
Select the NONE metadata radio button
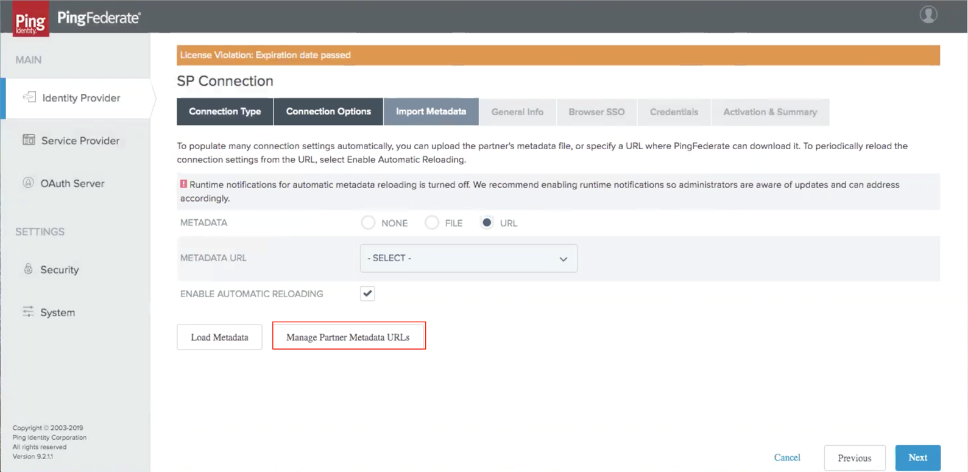[x=368, y=223]
